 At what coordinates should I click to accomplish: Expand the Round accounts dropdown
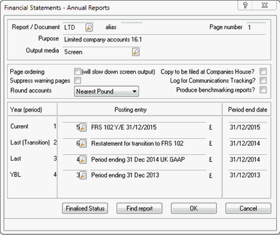pyautogui.click(x=106, y=91)
